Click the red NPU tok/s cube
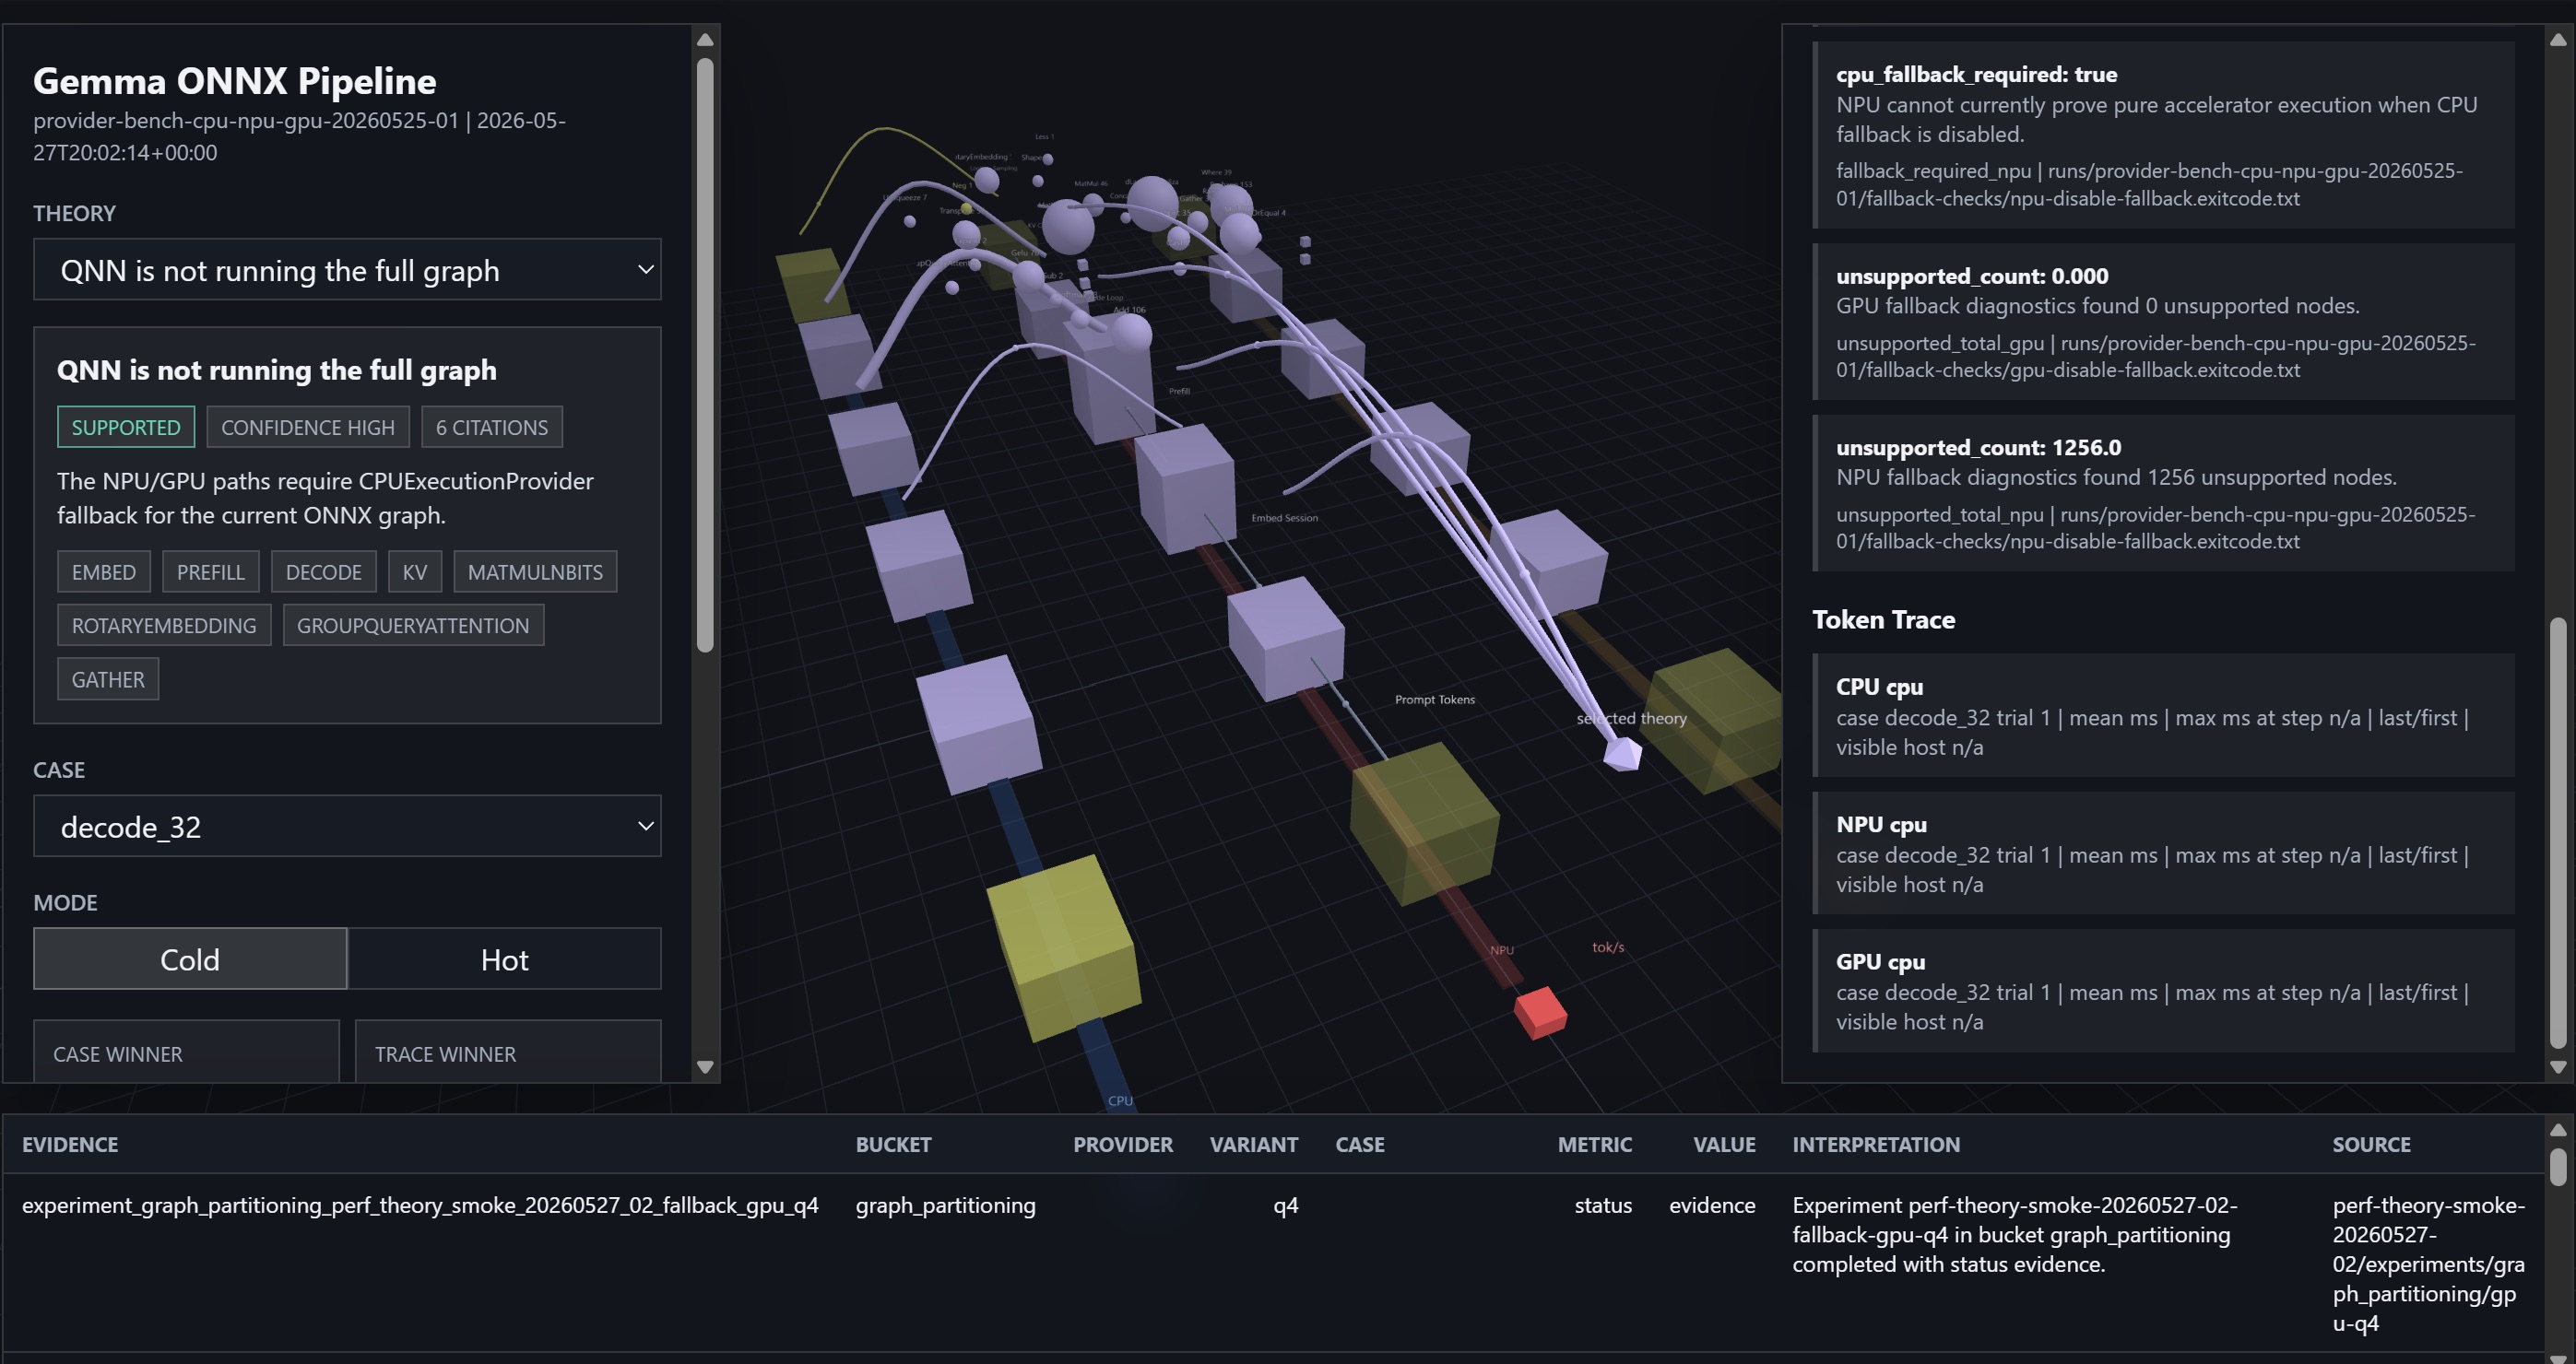Image resolution: width=2576 pixels, height=1364 pixels. [x=1540, y=1012]
